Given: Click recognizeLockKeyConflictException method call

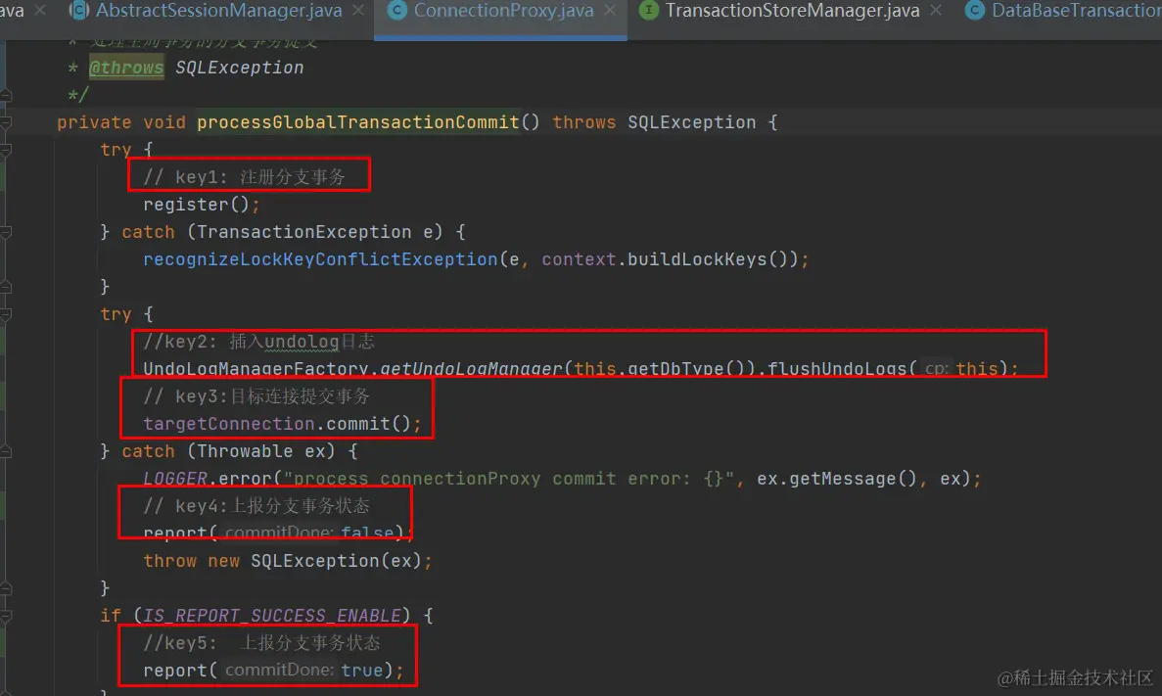Looking at the screenshot, I should tap(320, 259).
